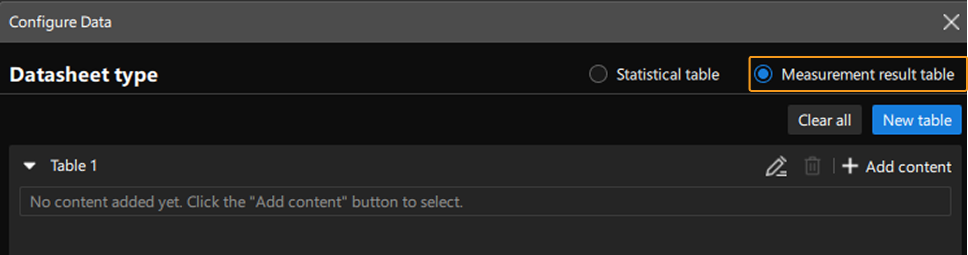Select the Statistical table radio circle
This screenshot has width=968, height=255.
pyautogui.click(x=598, y=74)
